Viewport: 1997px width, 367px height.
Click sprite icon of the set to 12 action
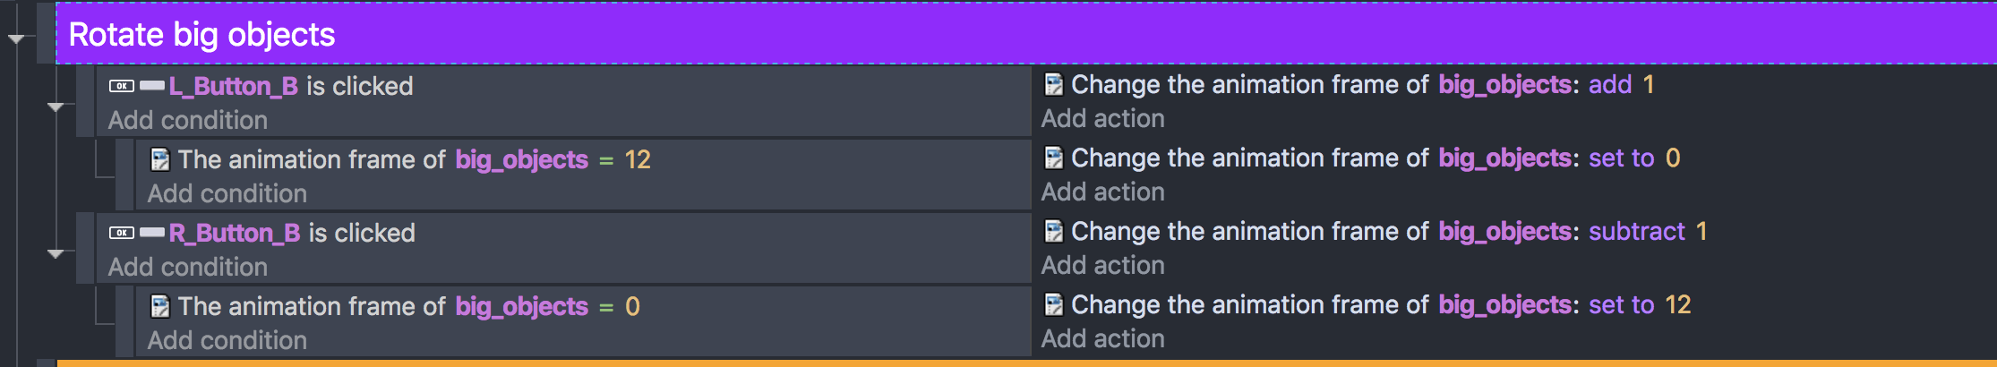pyautogui.click(x=1053, y=305)
